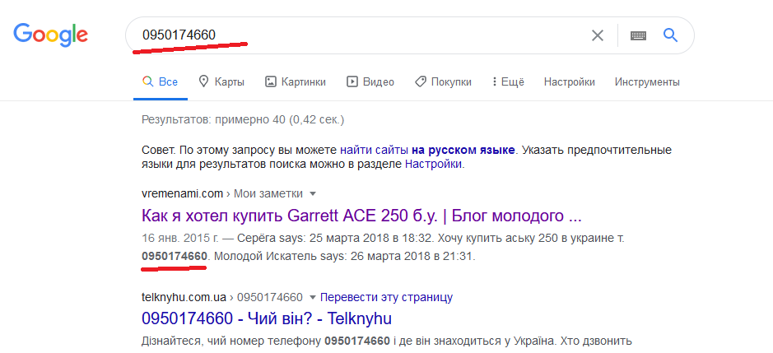Open Инструменты search tools
This screenshot has height=353, width=773.
click(647, 81)
